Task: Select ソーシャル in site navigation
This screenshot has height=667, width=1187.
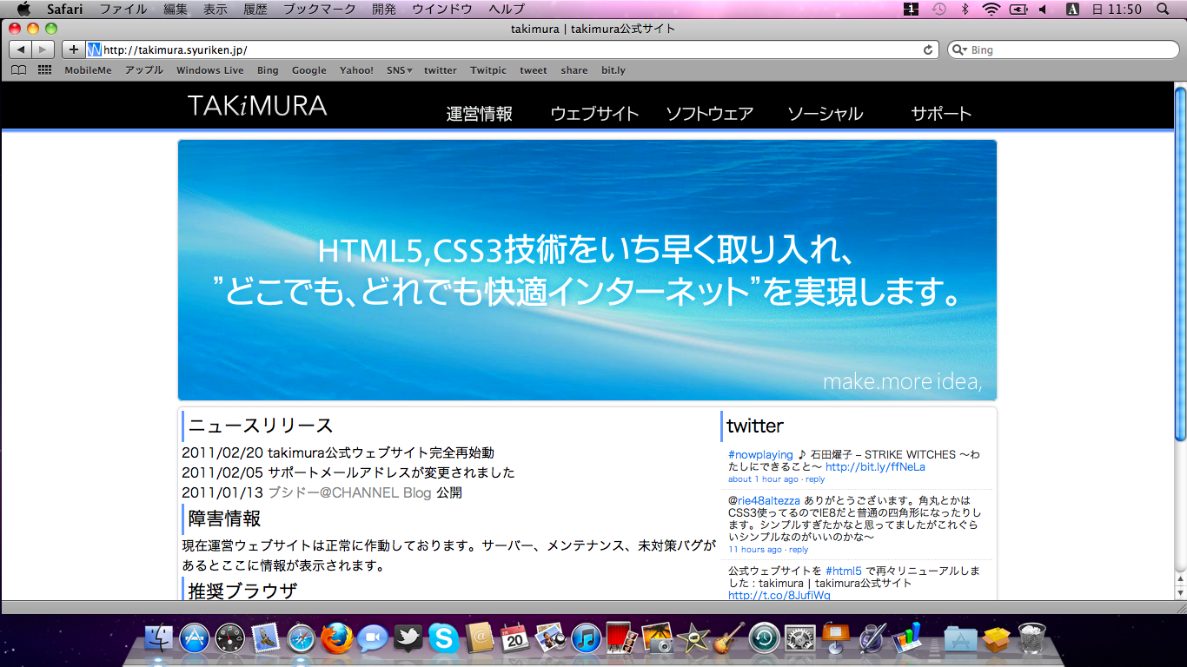Action: coord(825,114)
